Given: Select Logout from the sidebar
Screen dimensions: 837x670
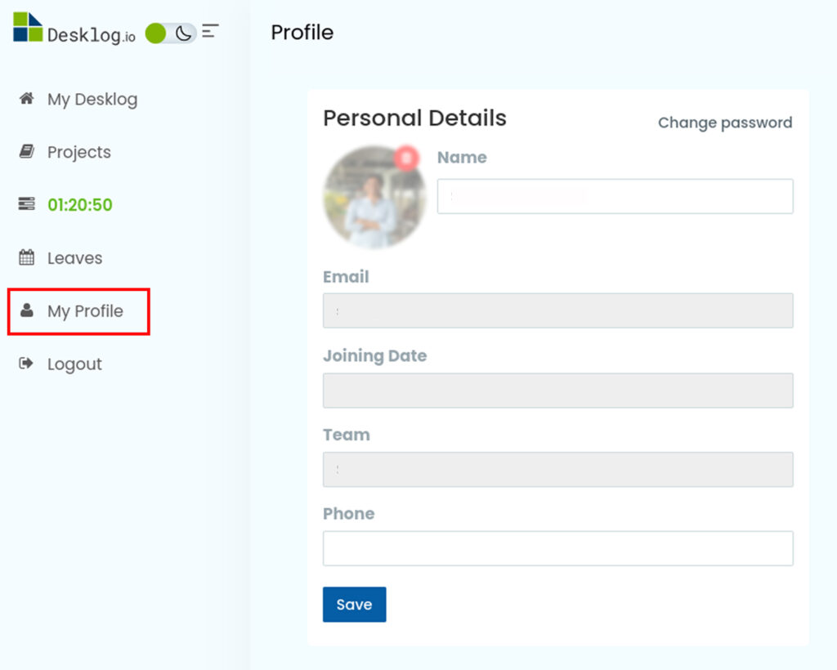Looking at the screenshot, I should pyautogui.click(x=74, y=364).
